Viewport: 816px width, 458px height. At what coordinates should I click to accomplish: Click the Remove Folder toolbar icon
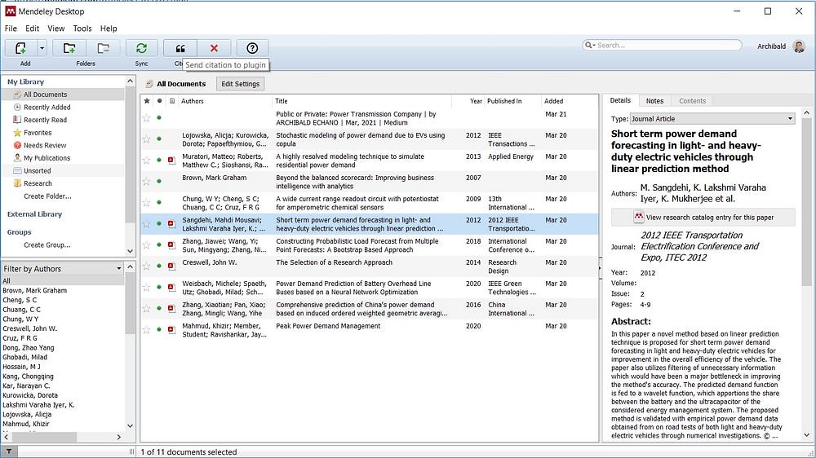pos(103,49)
